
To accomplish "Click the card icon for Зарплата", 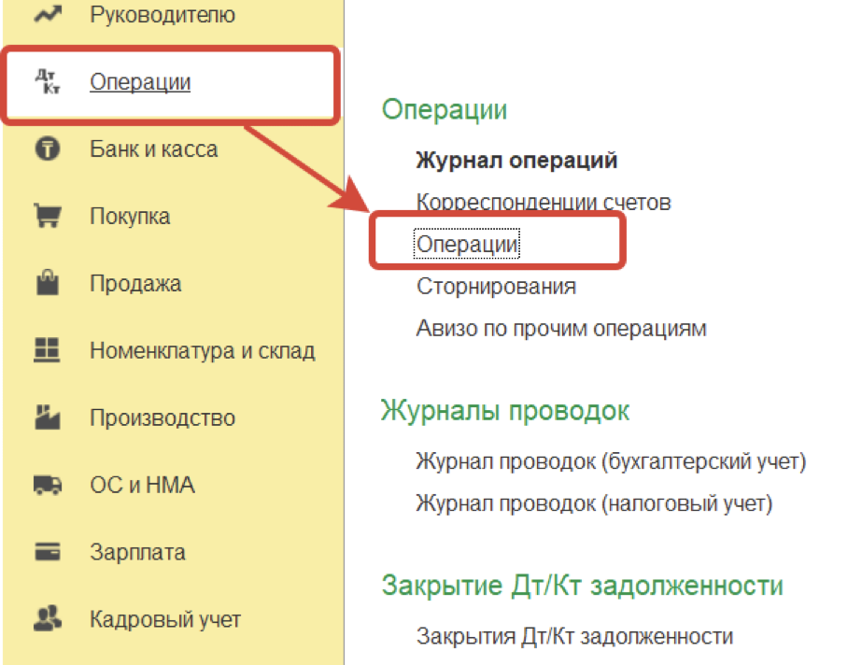I will pyautogui.click(x=47, y=552).
